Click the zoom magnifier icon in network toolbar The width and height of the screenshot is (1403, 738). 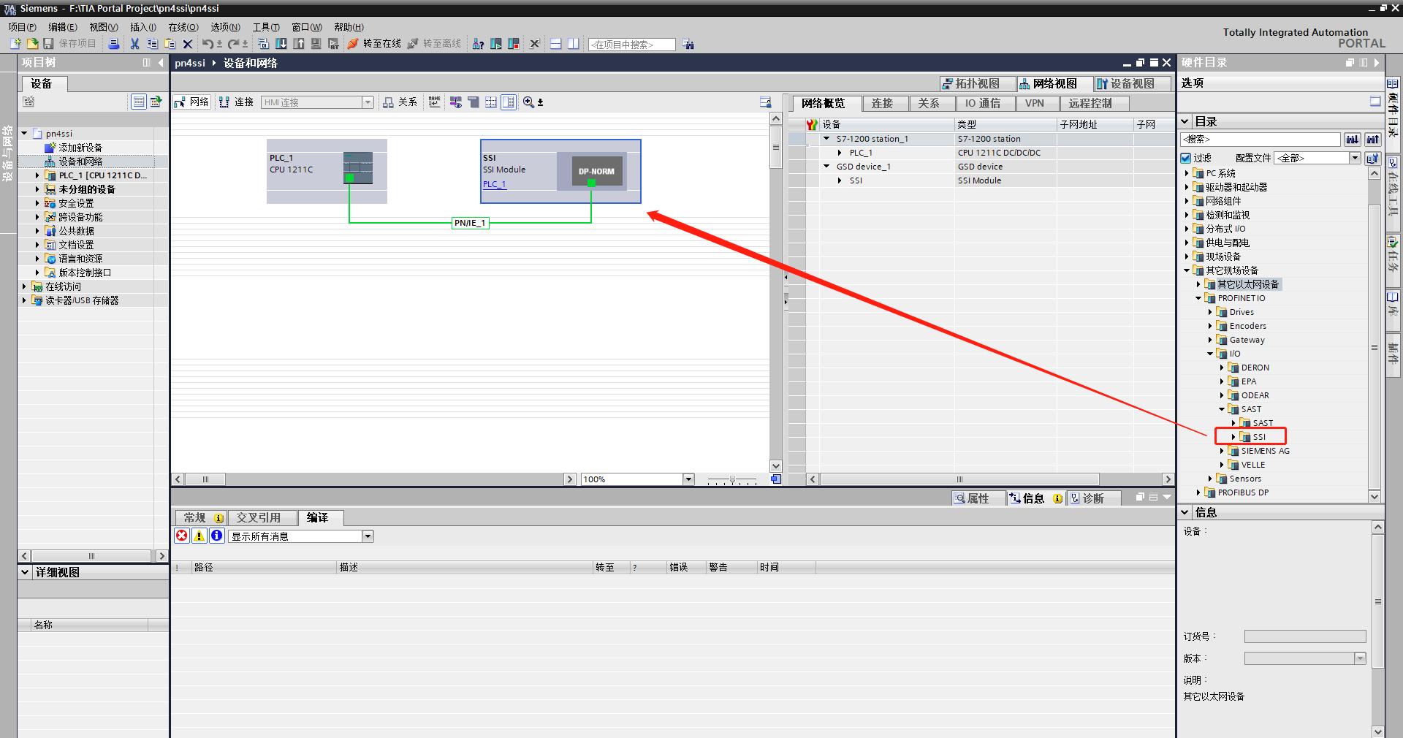(x=529, y=102)
